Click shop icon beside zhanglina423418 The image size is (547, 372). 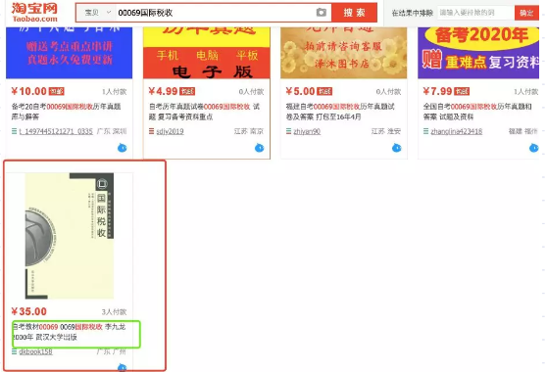(x=426, y=131)
